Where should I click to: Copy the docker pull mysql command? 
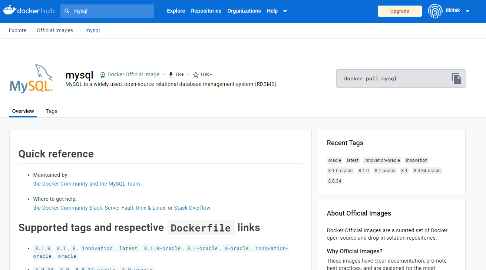(456, 79)
